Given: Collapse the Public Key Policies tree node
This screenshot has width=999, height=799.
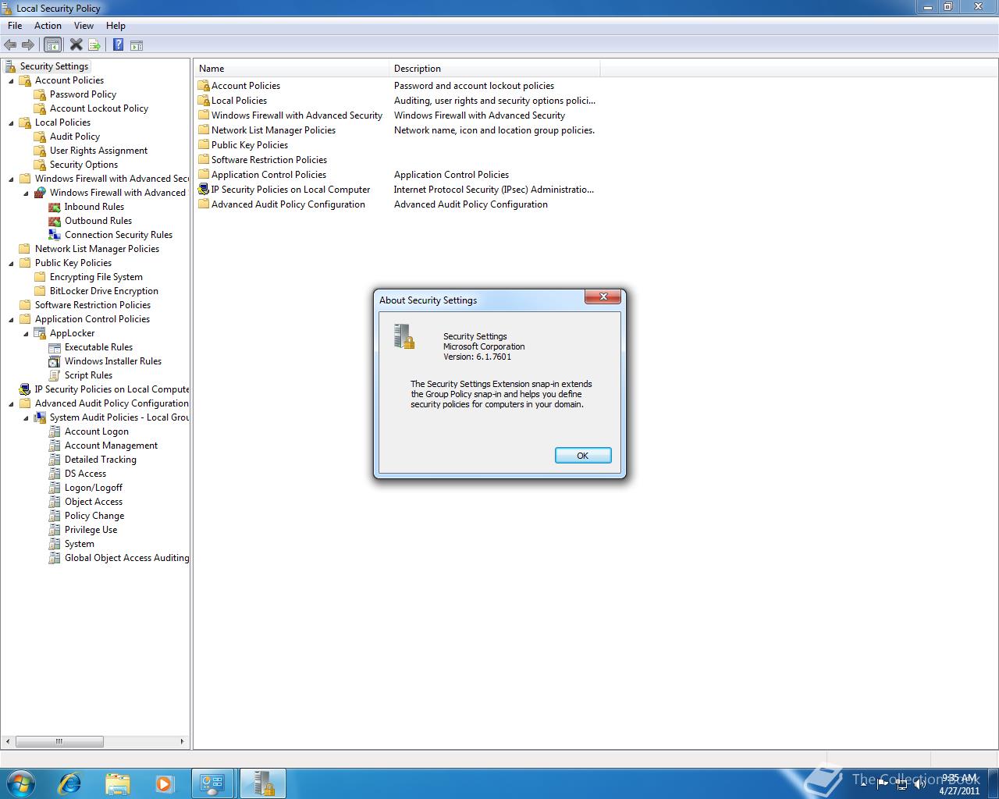Looking at the screenshot, I should [11, 264].
